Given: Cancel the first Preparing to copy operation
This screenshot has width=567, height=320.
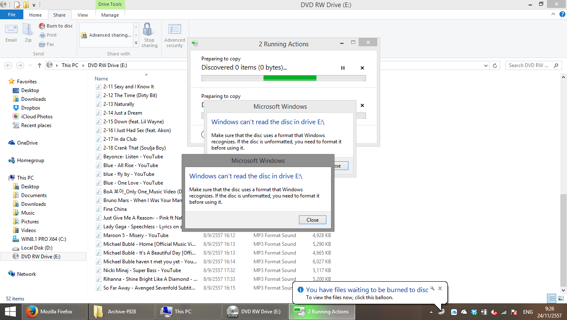Looking at the screenshot, I should pyautogui.click(x=362, y=68).
